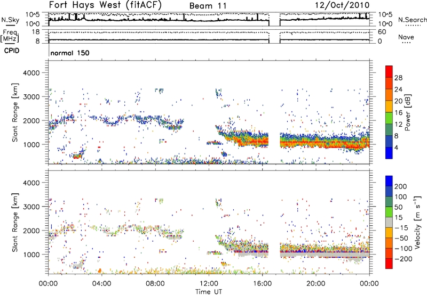
Task: Click the 'Nave' legend label
Action: pos(406,37)
